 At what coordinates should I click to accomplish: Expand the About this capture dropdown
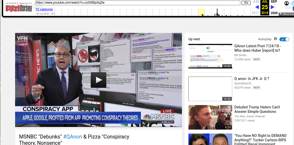pyautogui.click(x=286, y=14)
